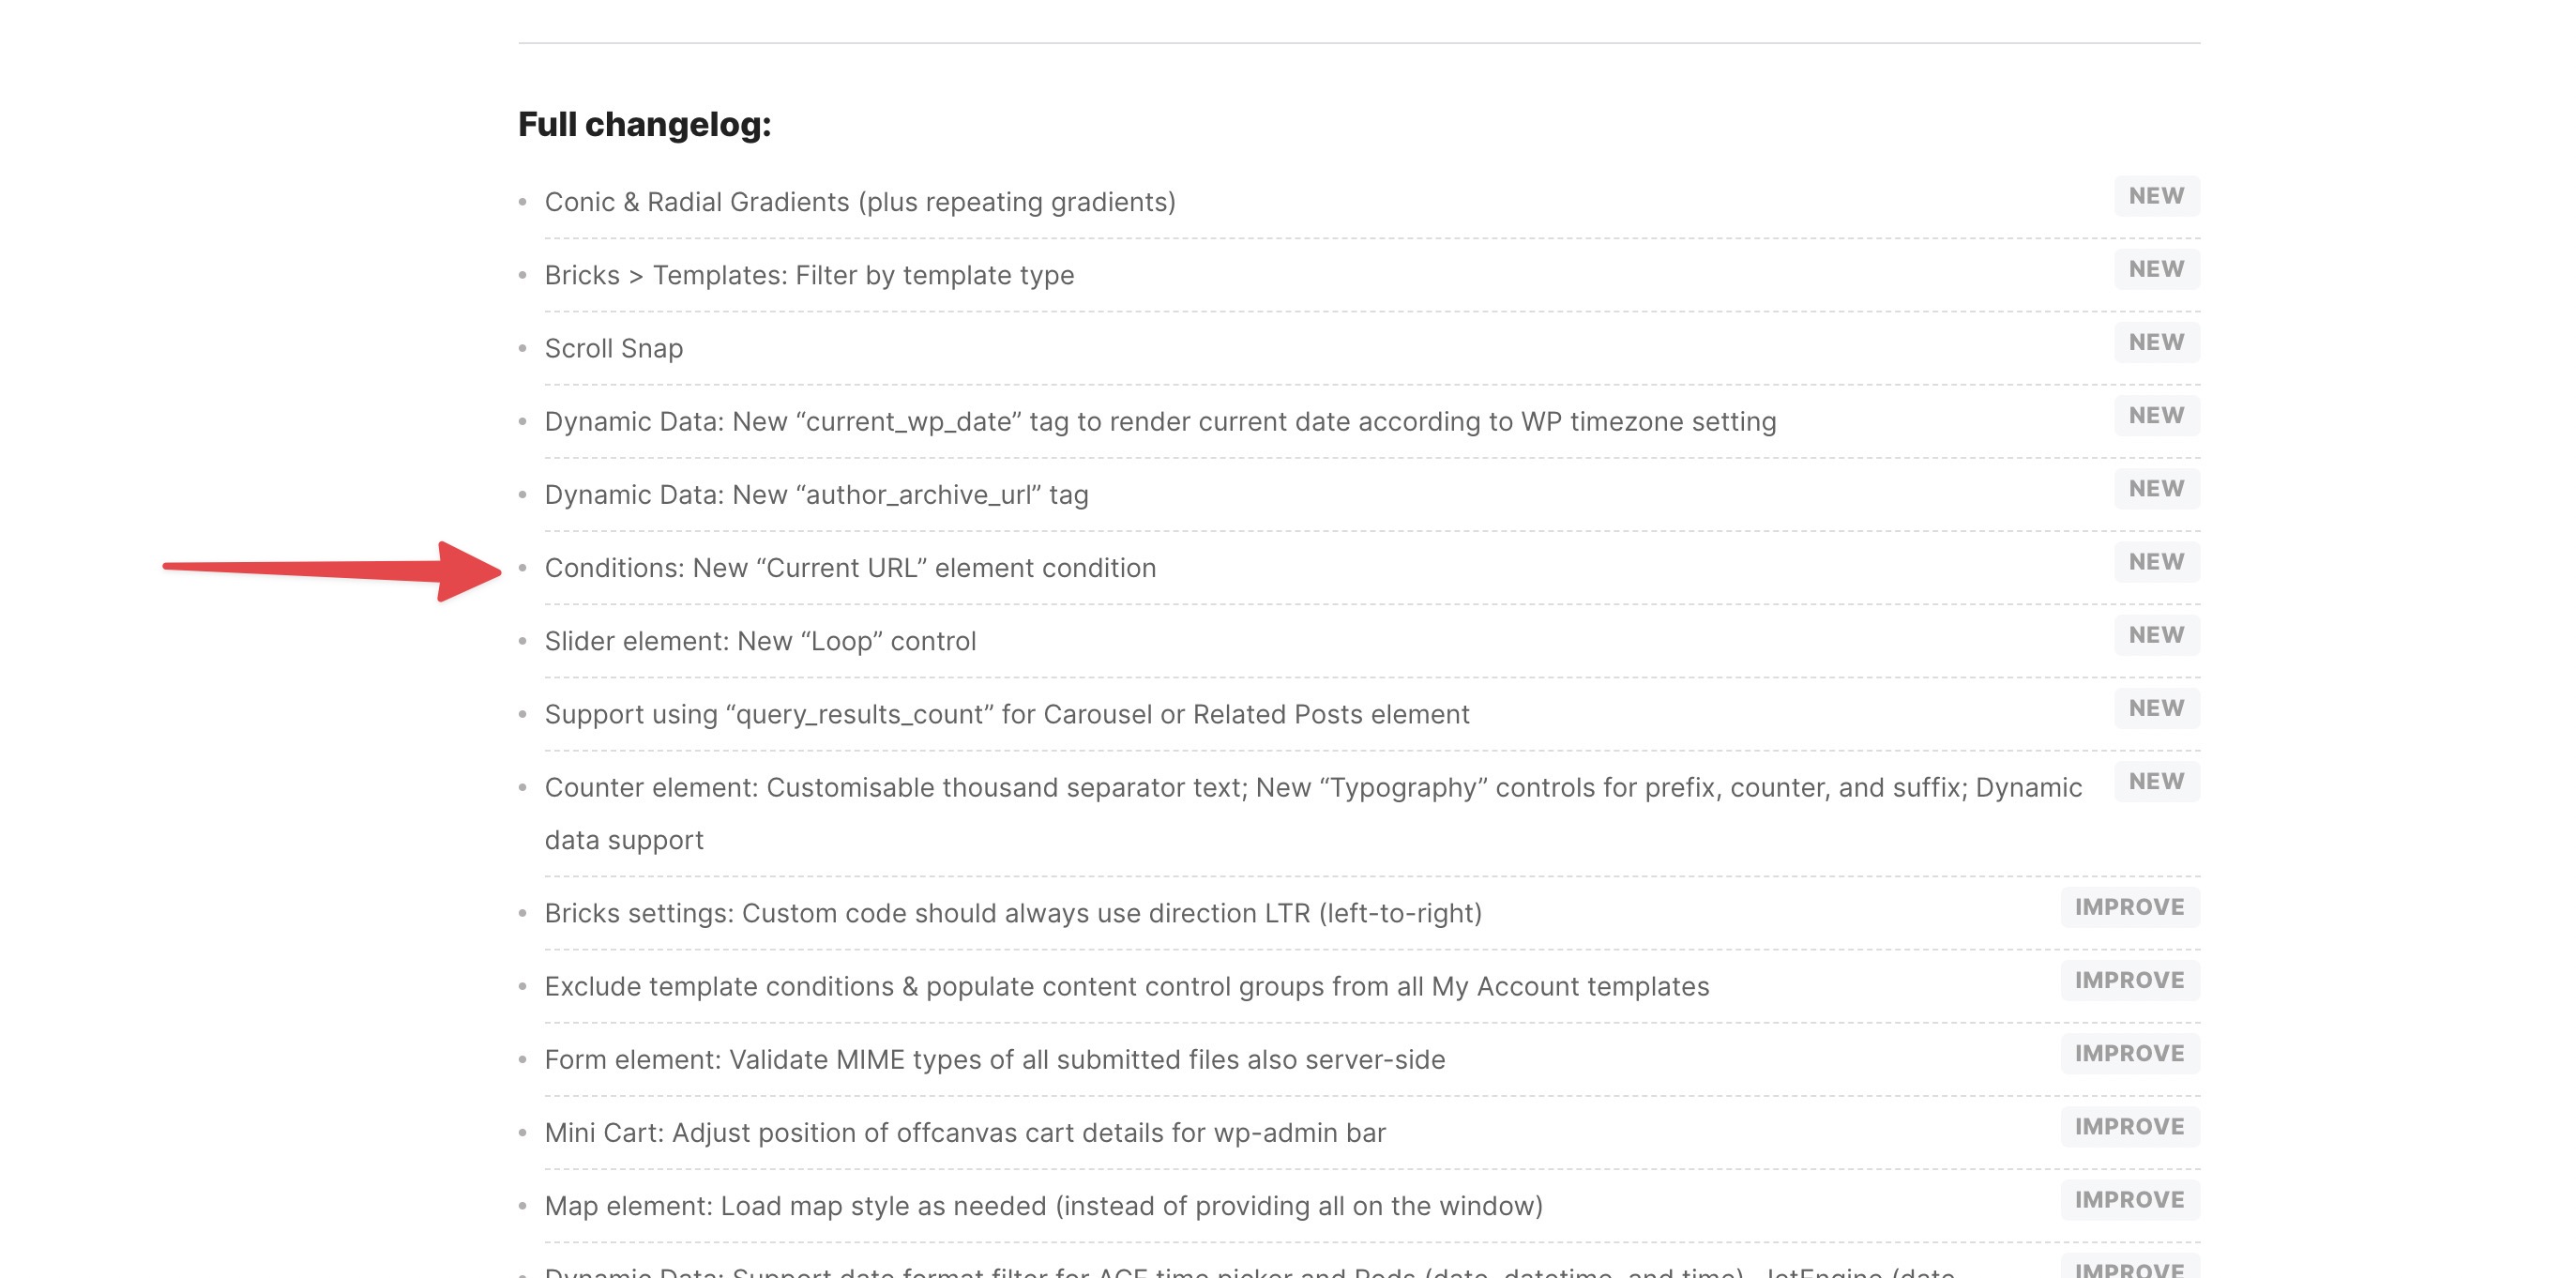The image size is (2576, 1278).
Task: Click the 'current_wp_date' Dynamic Data entry
Action: coord(1160,421)
